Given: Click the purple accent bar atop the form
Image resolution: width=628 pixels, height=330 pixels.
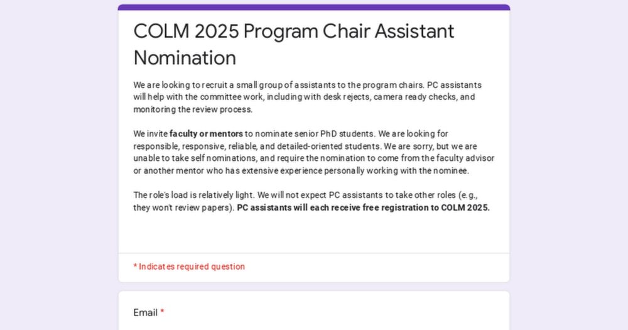Looking at the screenshot, I should (313, 7).
